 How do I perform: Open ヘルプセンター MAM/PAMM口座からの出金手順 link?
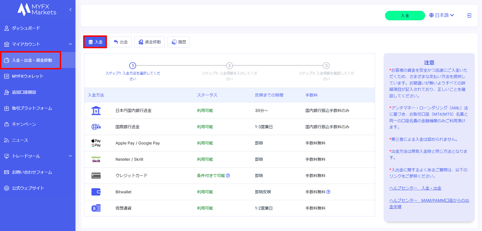pyautogui.click(x=429, y=204)
